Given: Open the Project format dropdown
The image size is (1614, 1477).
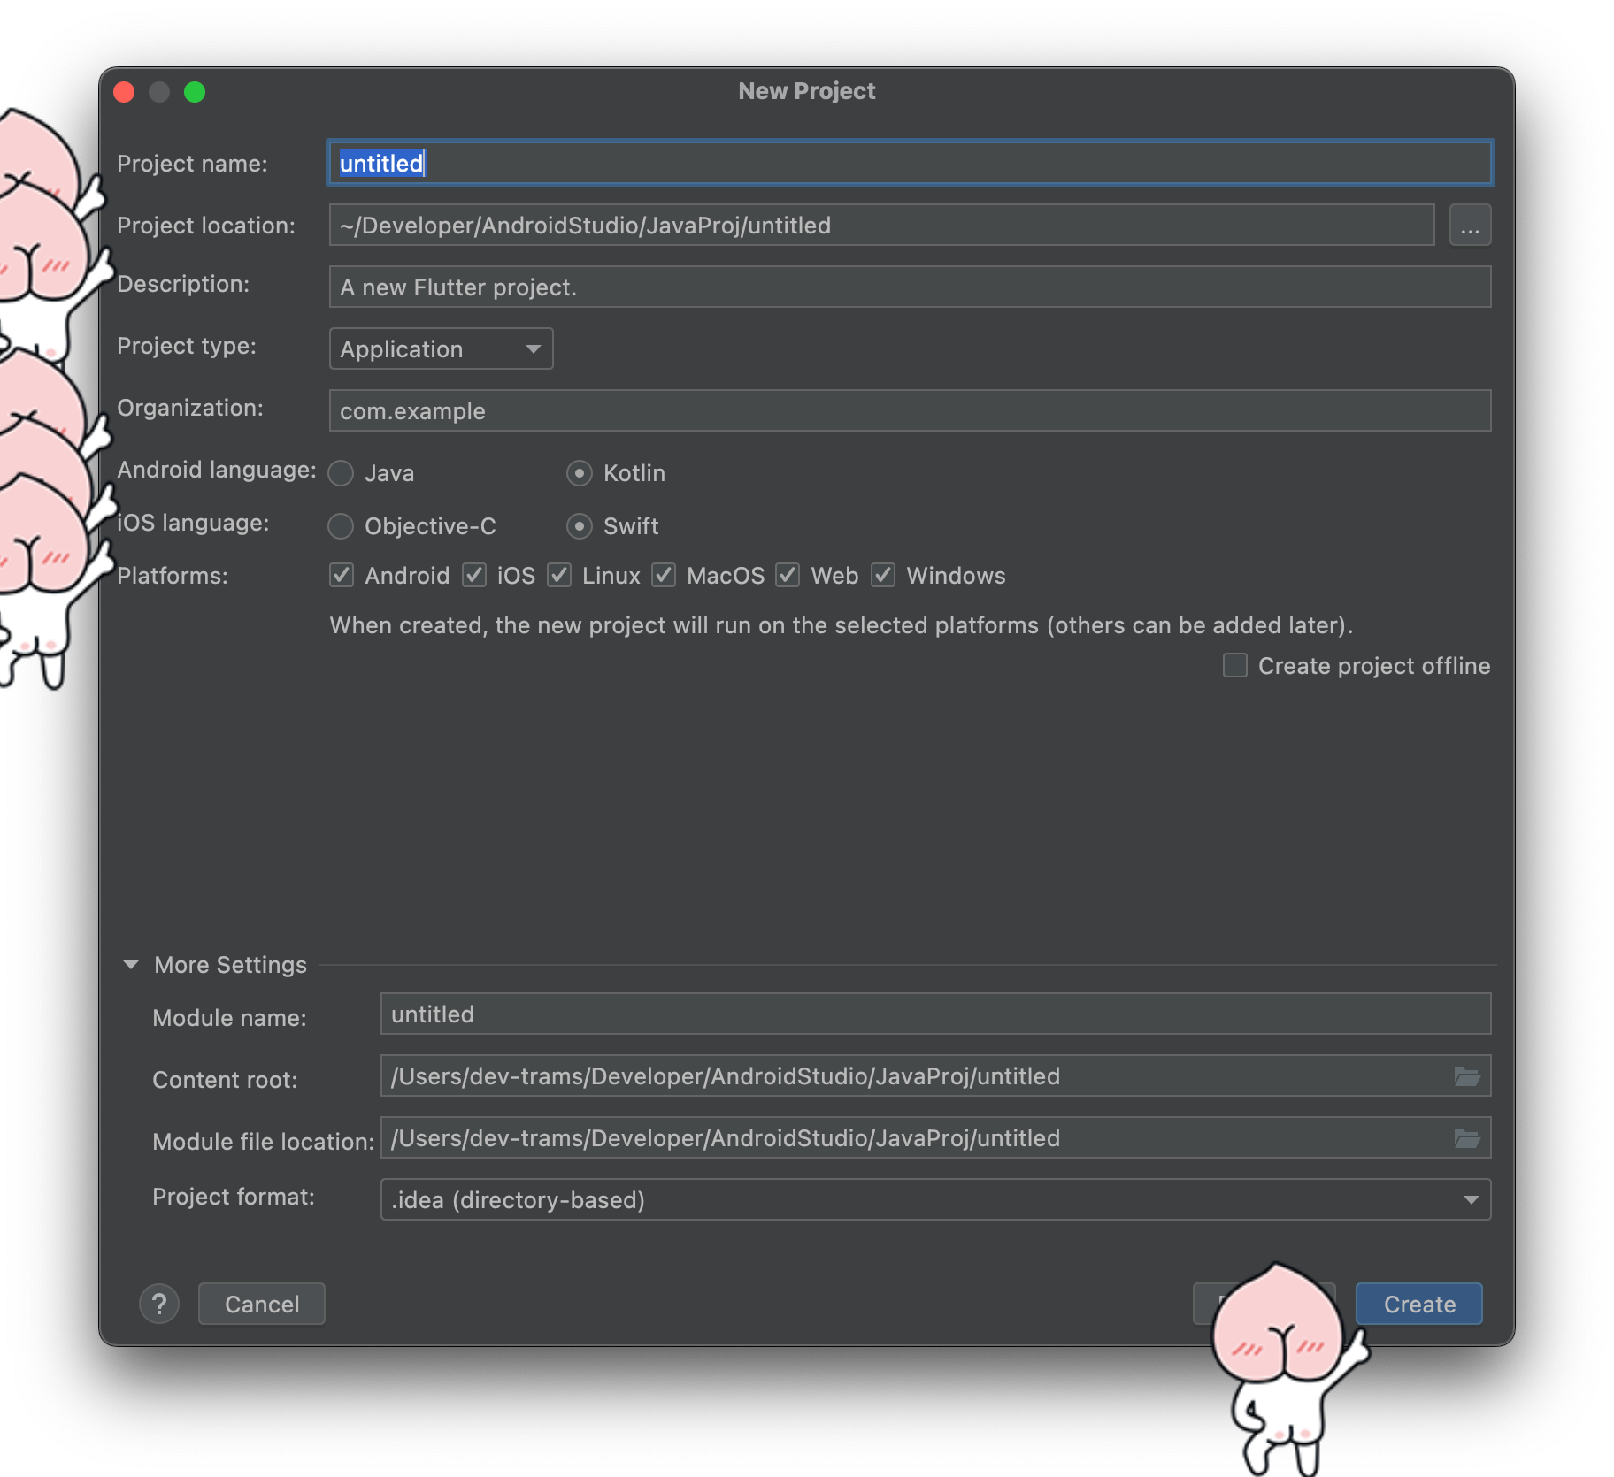Looking at the screenshot, I should coord(935,1199).
